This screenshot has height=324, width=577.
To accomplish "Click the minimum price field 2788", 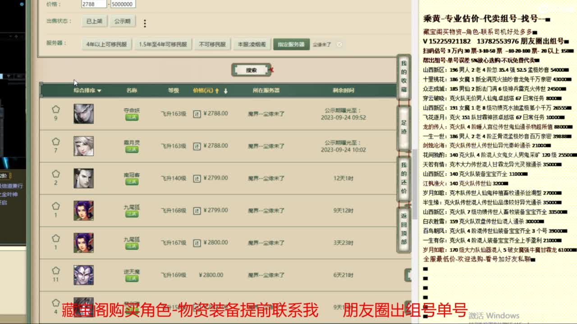I will click(94, 4).
